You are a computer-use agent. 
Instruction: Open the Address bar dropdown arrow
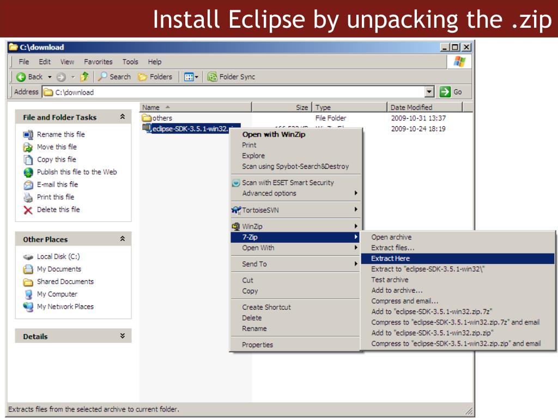coord(429,91)
